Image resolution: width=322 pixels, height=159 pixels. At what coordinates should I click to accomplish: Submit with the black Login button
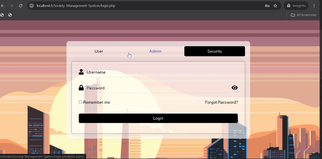158,118
